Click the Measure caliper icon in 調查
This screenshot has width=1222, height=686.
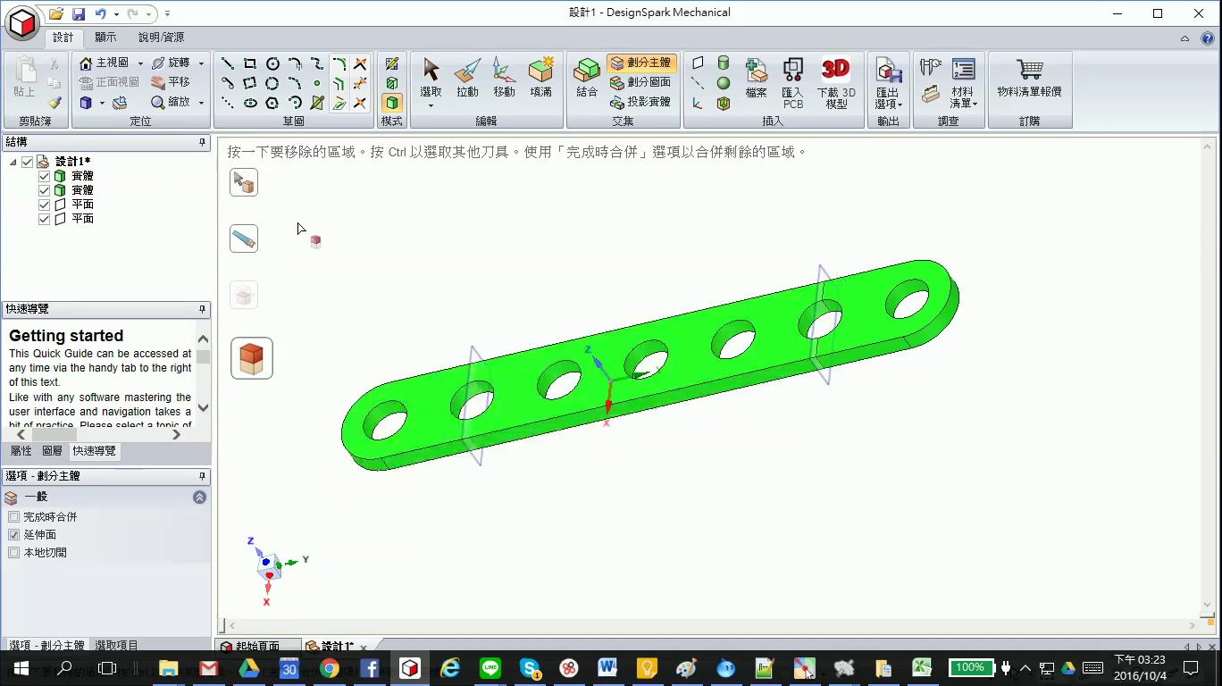tap(930, 67)
